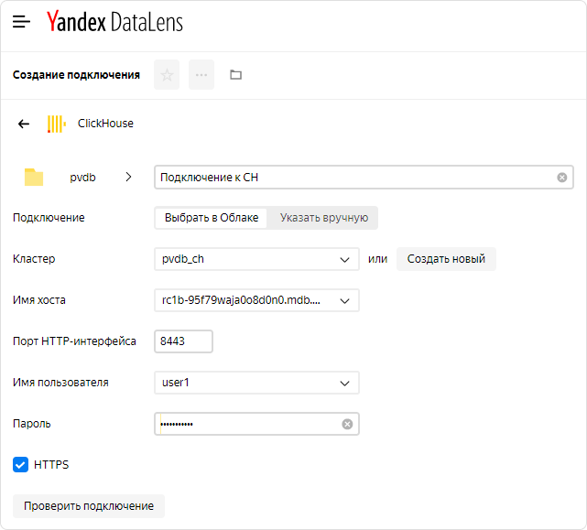Viewport: 587px width, 530px height.
Task: Go back using the left arrow
Action: pos(24,124)
